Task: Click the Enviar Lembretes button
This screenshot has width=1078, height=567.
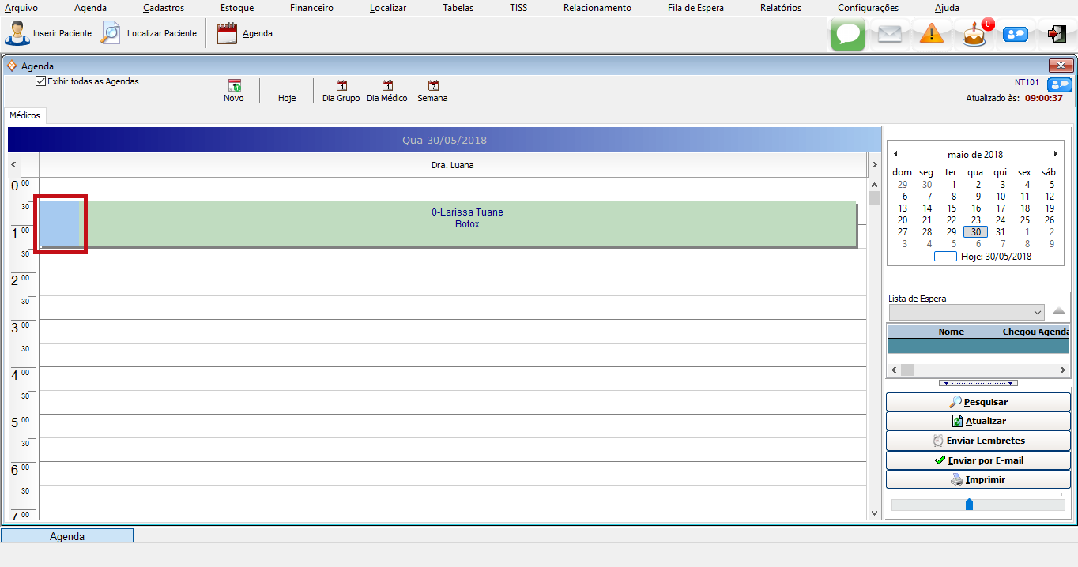Action: (x=978, y=441)
